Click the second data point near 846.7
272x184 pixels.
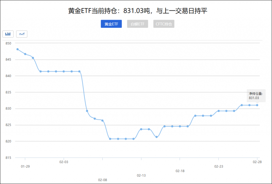[x=25, y=54]
